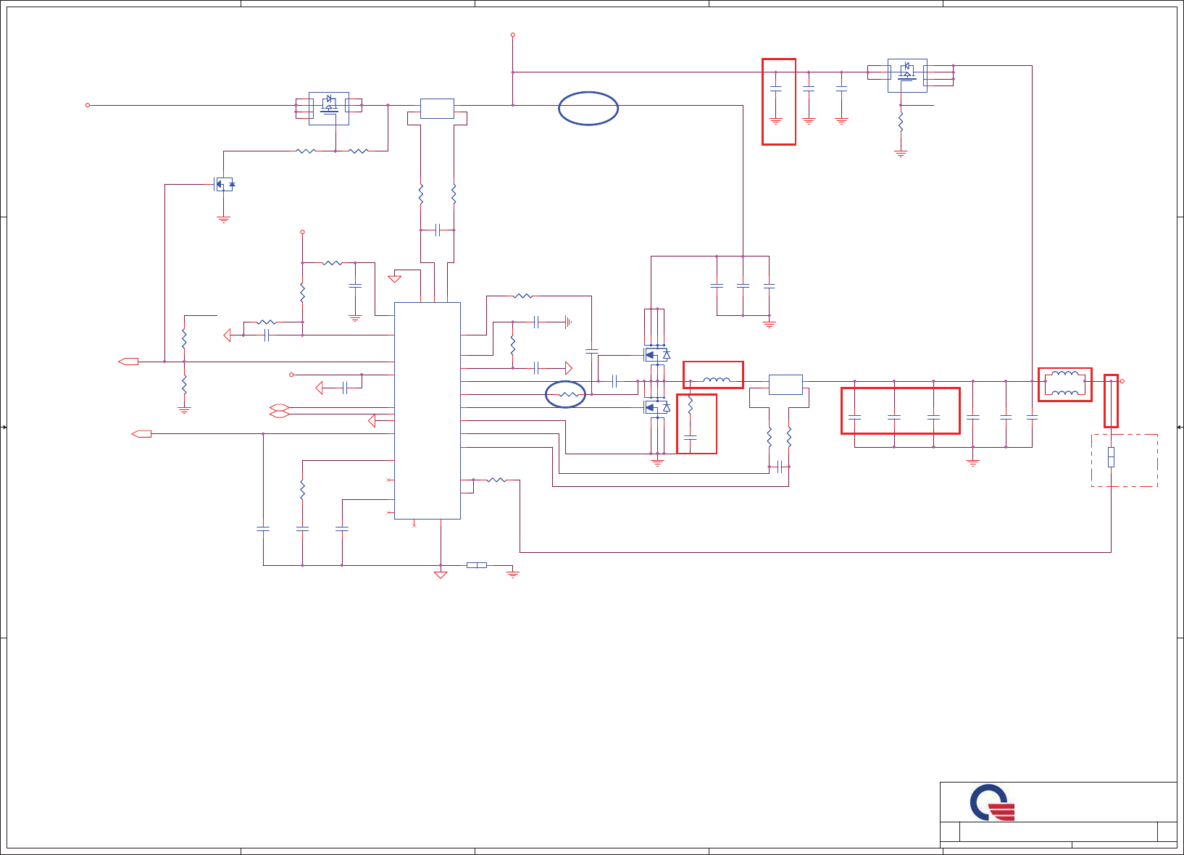
Task: Select the top-right MOSFET symbol box
Action: pos(907,75)
